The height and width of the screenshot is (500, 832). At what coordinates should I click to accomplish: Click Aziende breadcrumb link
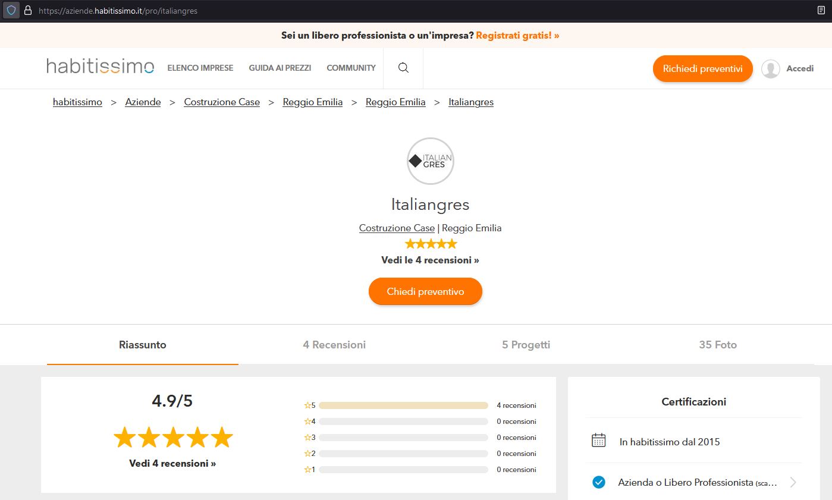tap(143, 102)
